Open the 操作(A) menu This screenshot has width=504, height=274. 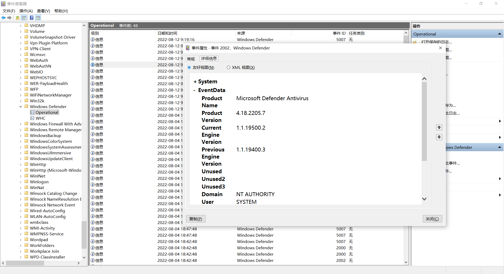[26, 11]
